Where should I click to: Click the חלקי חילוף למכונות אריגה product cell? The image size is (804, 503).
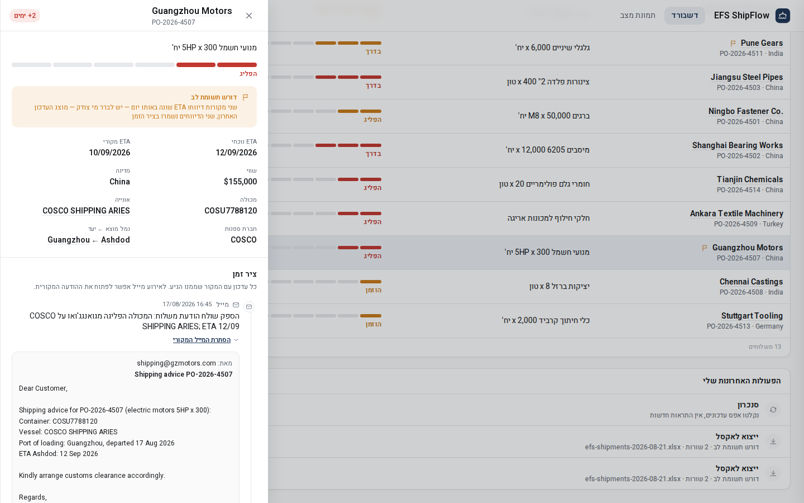pyautogui.click(x=549, y=218)
